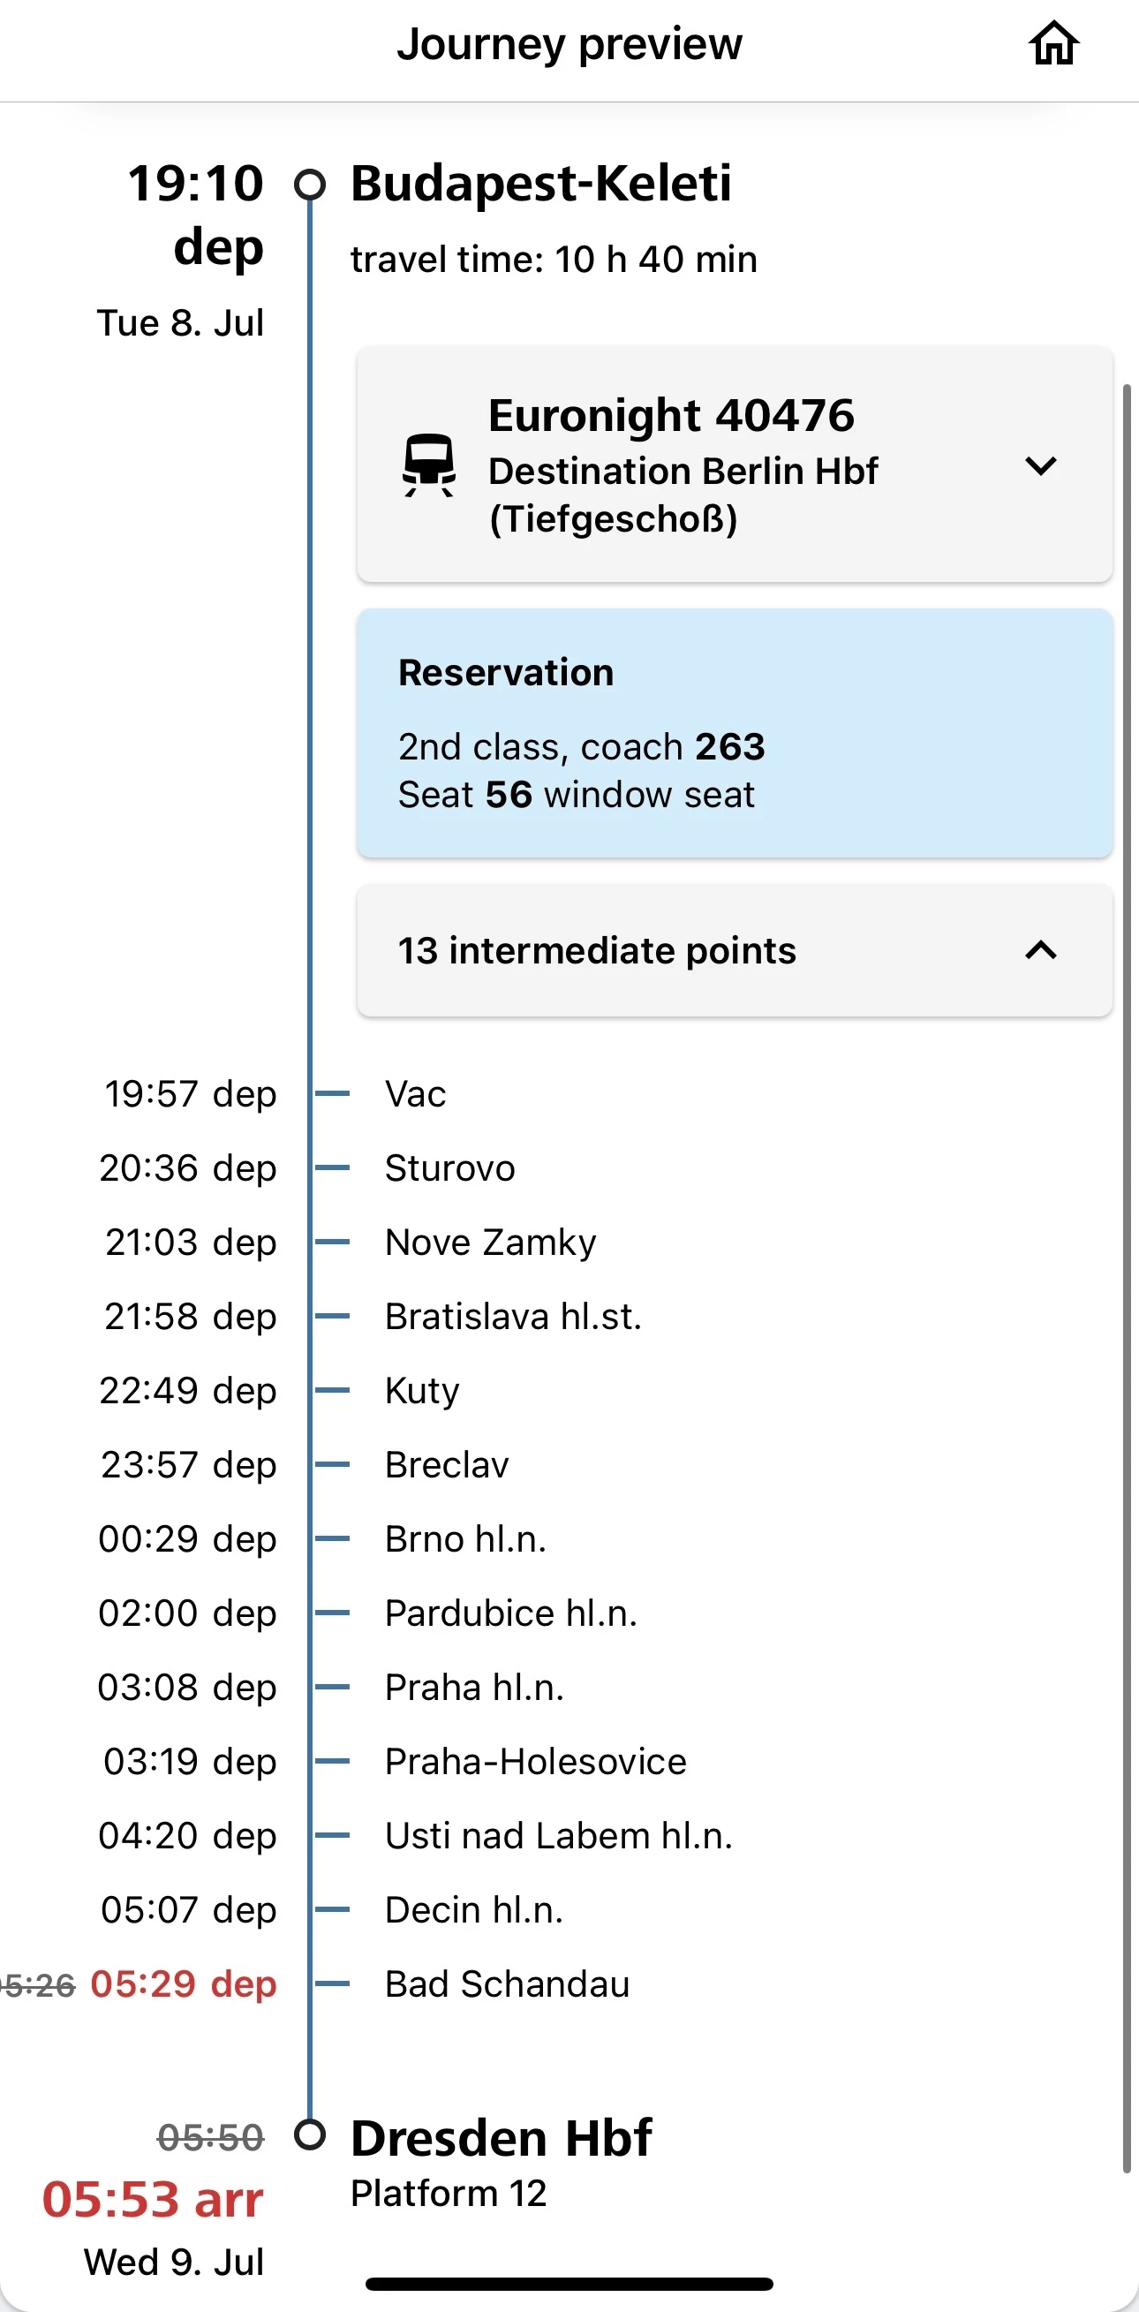The height and width of the screenshot is (2312, 1139).
Task: Collapse the 13 intermediate points list
Action: coord(1040,950)
